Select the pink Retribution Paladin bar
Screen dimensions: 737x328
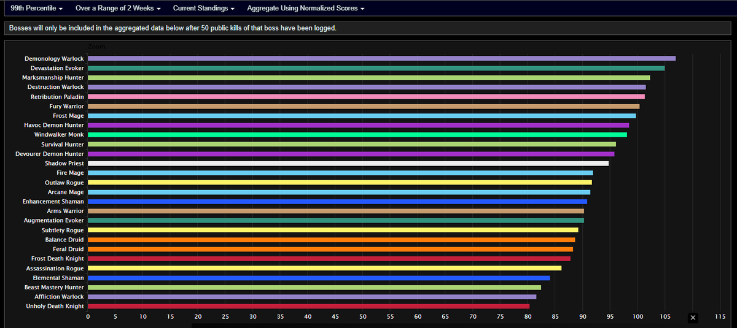click(366, 96)
